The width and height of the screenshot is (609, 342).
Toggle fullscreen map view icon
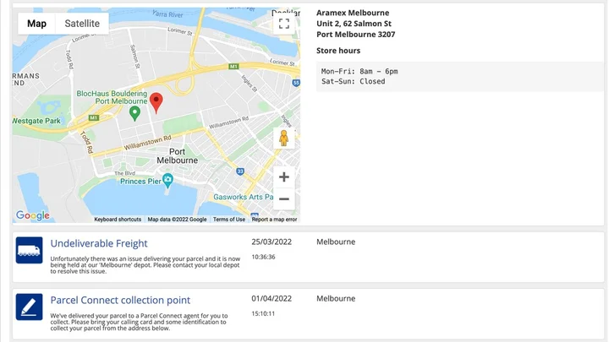pos(284,24)
